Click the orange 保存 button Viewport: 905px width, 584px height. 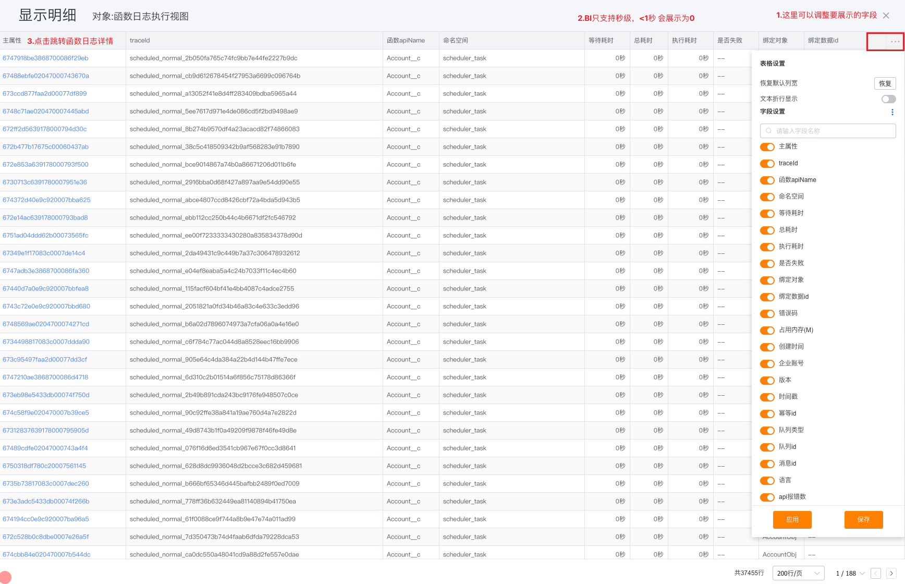[863, 520]
